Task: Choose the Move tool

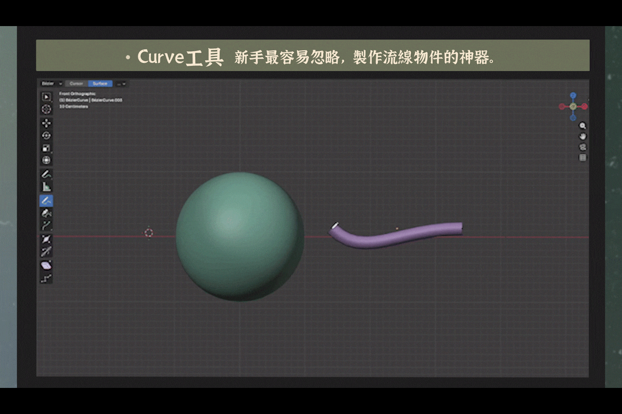Action: [46, 123]
